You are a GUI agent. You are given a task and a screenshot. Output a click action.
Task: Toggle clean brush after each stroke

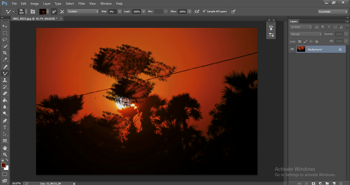62,11
